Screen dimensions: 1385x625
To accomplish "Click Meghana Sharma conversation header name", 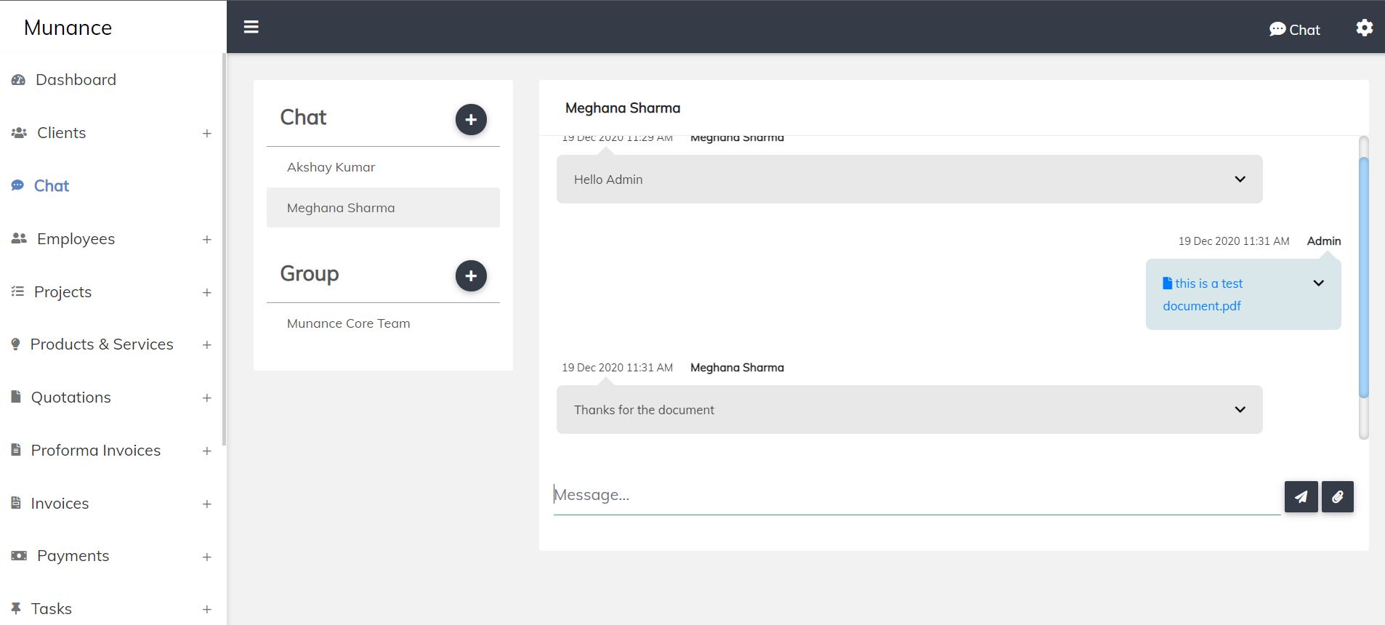I will click(623, 108).
